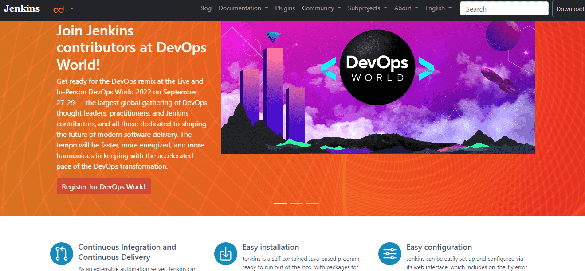Expand the Community dropdown
This screenshot has width=585, height=271.
322,8
